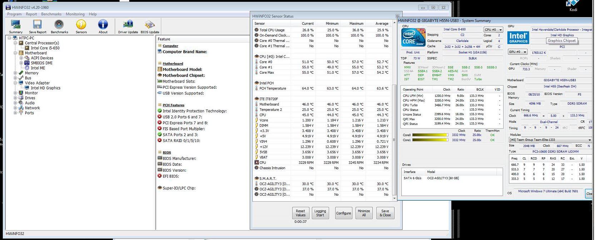This screenshot has height=240, width=595.
Task: Open the Report menu
Action: pos(31,14)
